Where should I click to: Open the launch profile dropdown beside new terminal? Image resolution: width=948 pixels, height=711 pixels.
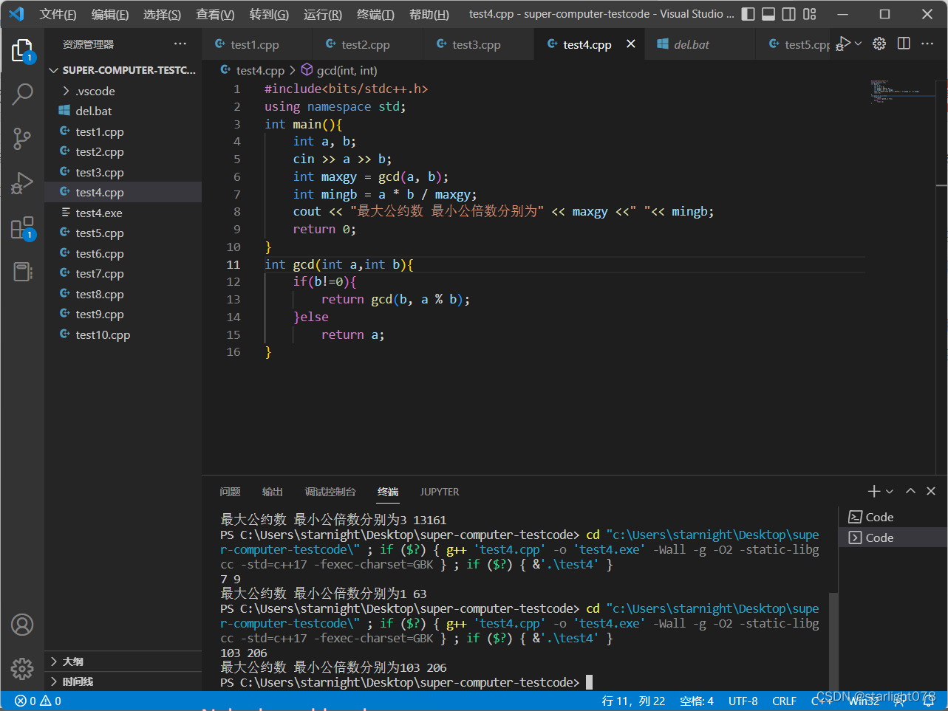tap(890, 492)
